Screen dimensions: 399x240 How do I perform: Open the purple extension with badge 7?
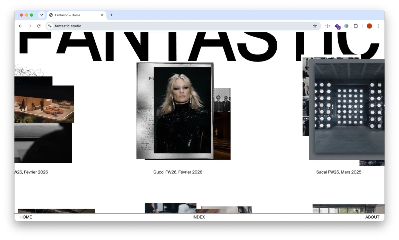pyautogui.click(x=337, y=26)
